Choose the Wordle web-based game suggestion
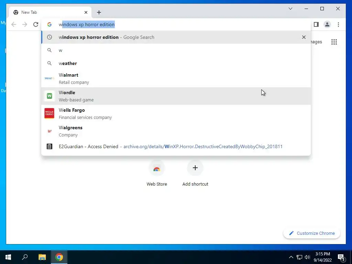352x264 pixels. pyautogui.click(x=176, y=96)
